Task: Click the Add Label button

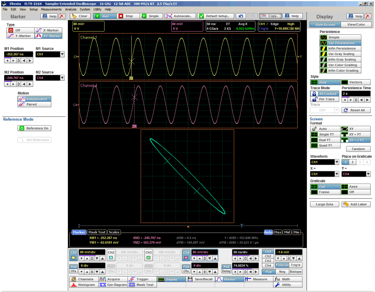Action: pos(356,204)
